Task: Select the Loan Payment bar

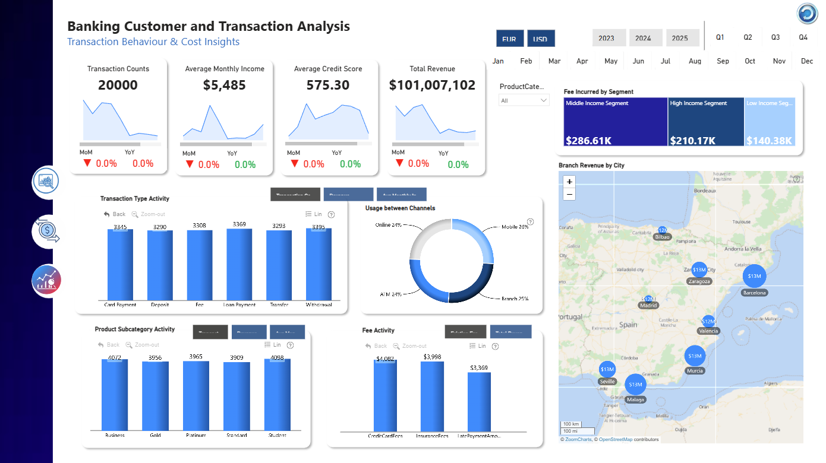Action: [239, 264]
